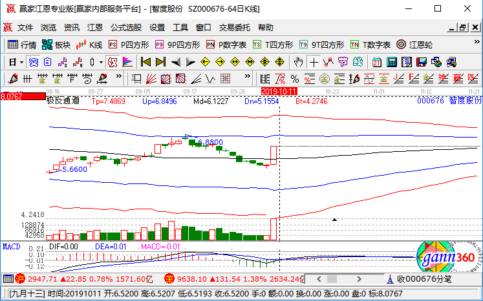Open the 文件 menu
This screenshot has width=483, height=301.
coord(25,28)
